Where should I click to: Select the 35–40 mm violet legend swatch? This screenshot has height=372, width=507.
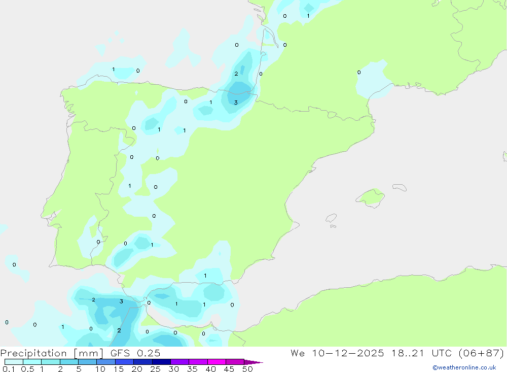(198, 362)
